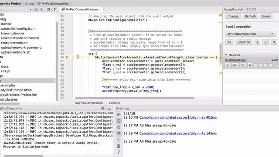Open the Project panel gear settings menu
The image size is (279, 157).
pos(49,9)
